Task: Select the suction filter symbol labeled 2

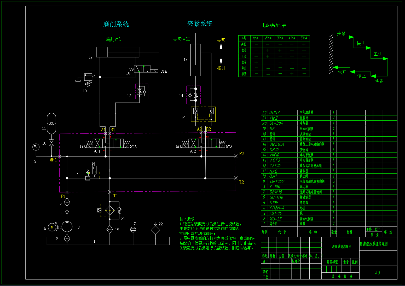Action: tap(67, 238)
